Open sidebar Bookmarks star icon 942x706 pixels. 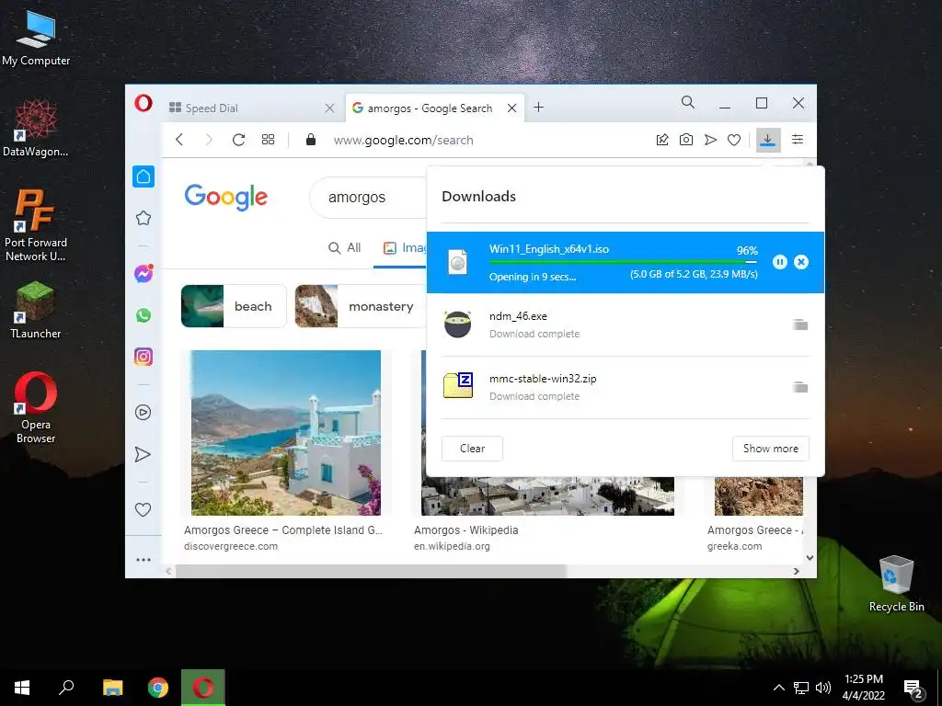tap(144, 218)
